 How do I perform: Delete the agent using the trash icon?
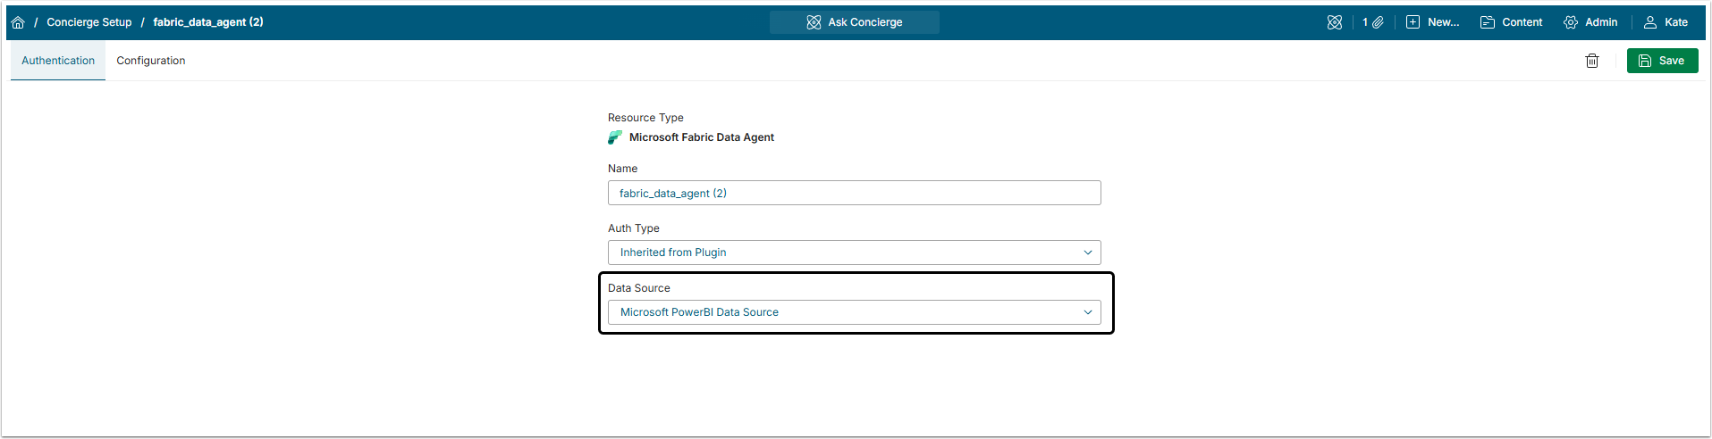(1592, 61)
